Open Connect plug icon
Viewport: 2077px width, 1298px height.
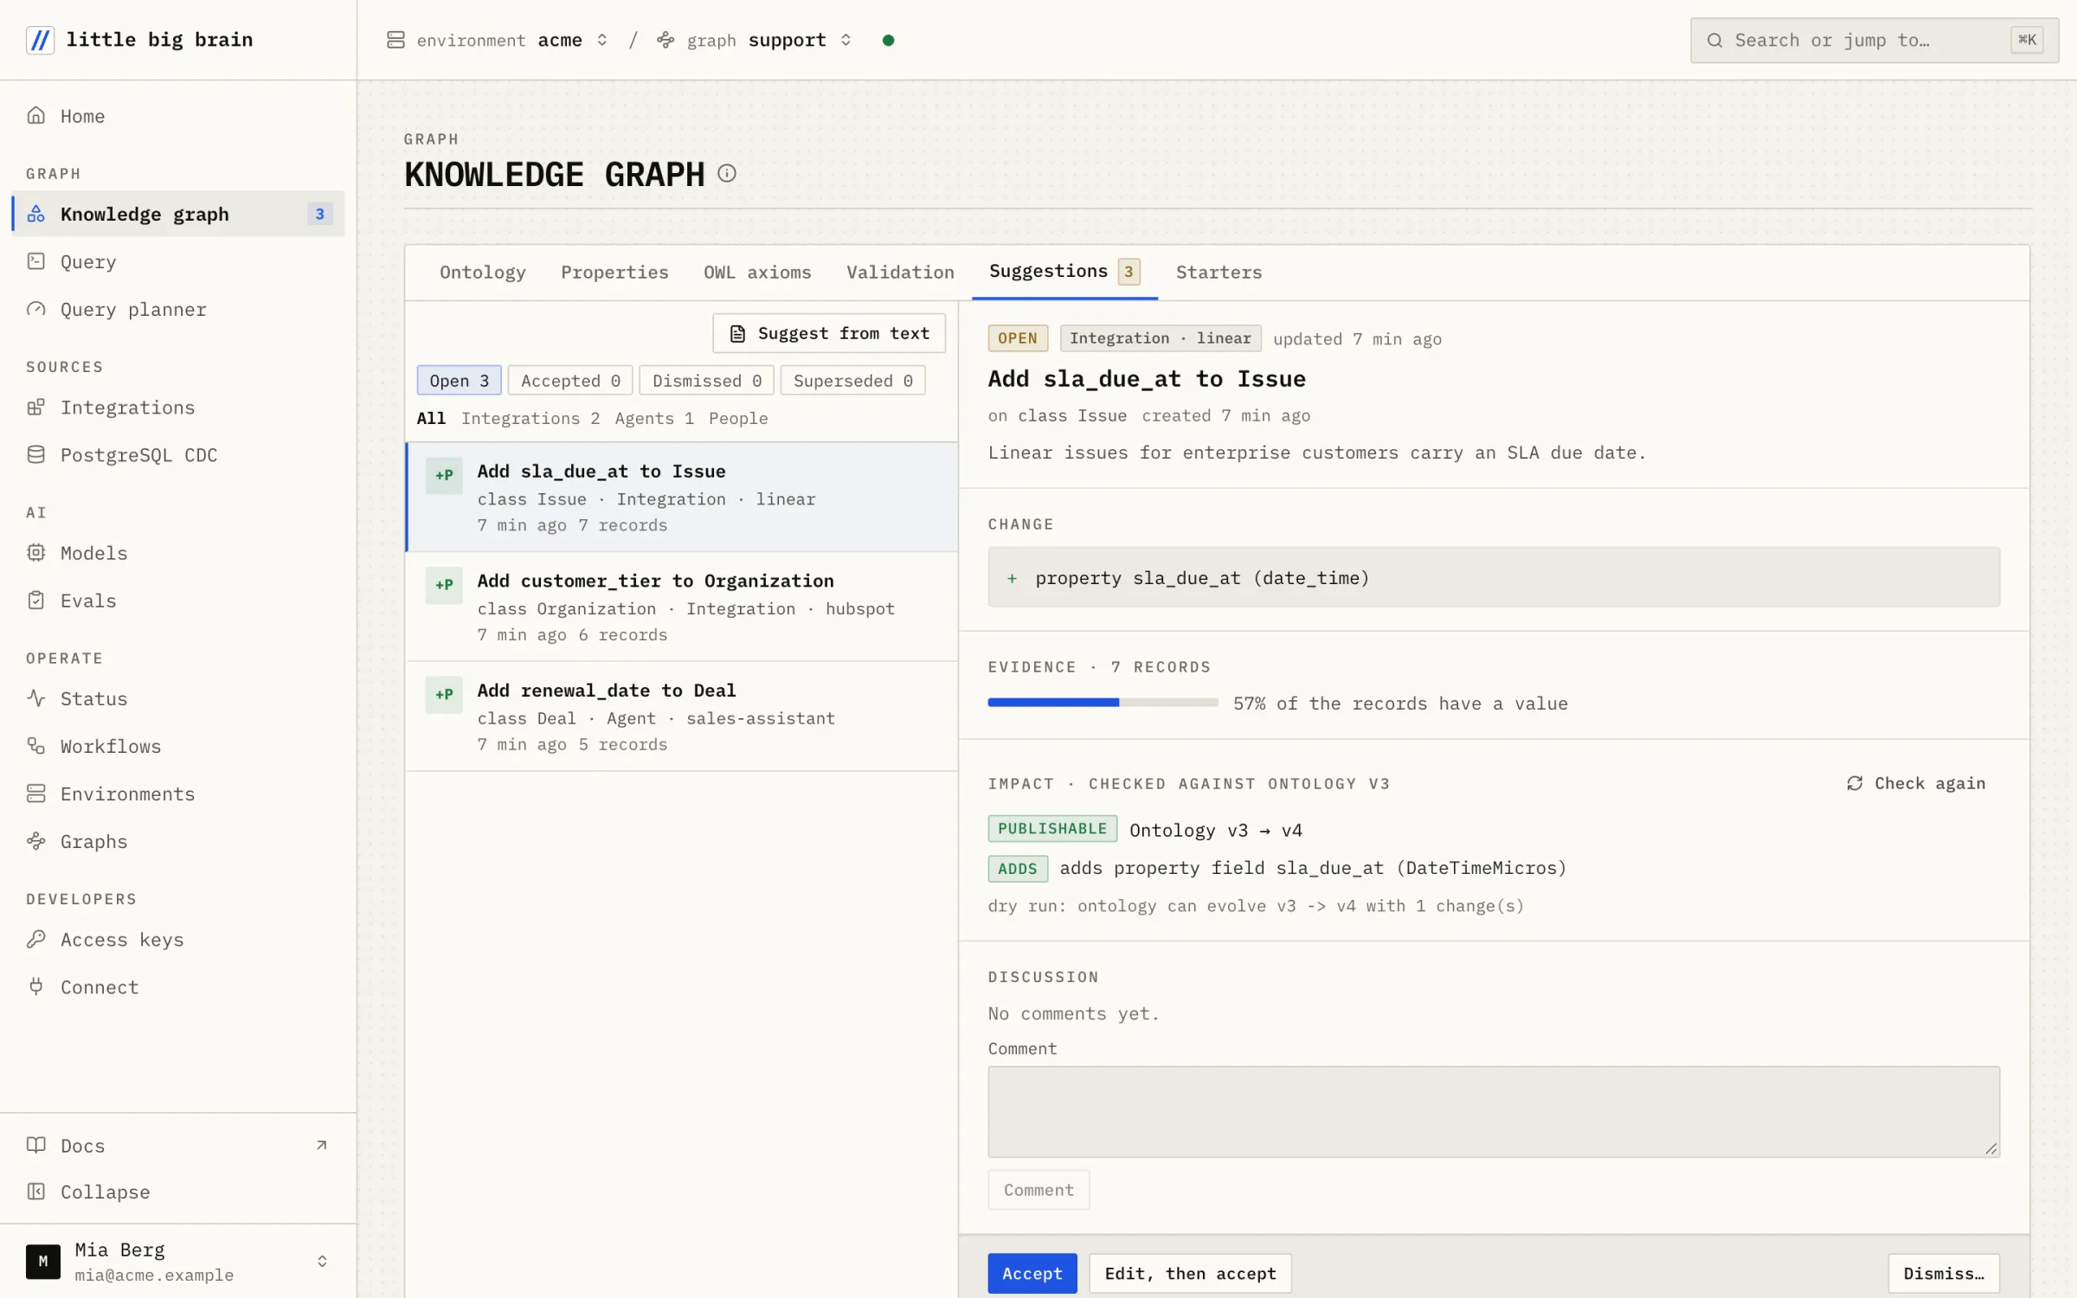[35, 986]
